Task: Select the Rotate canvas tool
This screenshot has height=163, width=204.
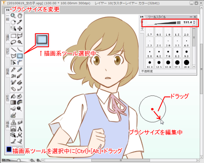Action: tap(13, 22)
